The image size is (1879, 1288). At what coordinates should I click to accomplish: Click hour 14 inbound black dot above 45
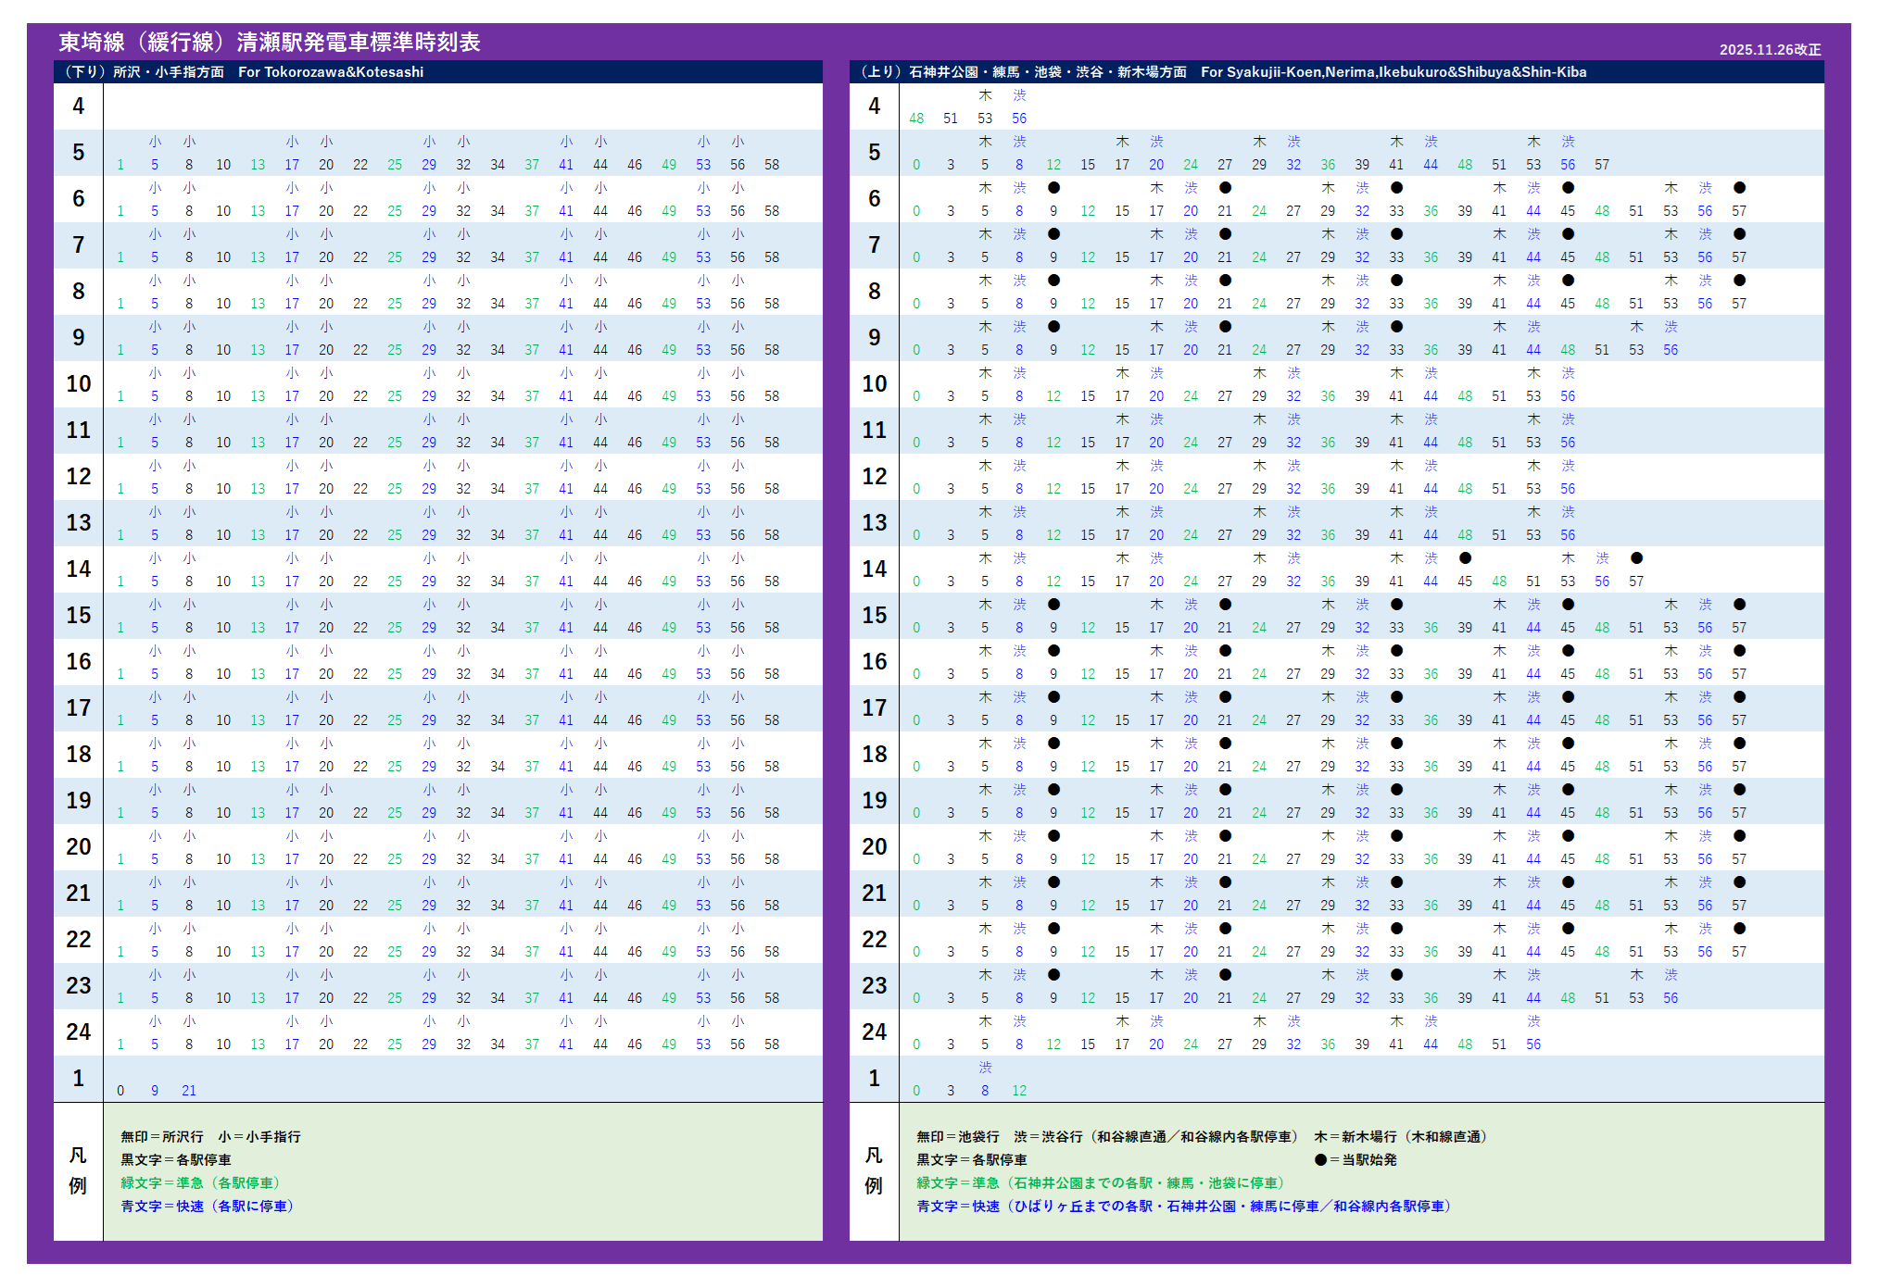click(x=1465, y=558)
